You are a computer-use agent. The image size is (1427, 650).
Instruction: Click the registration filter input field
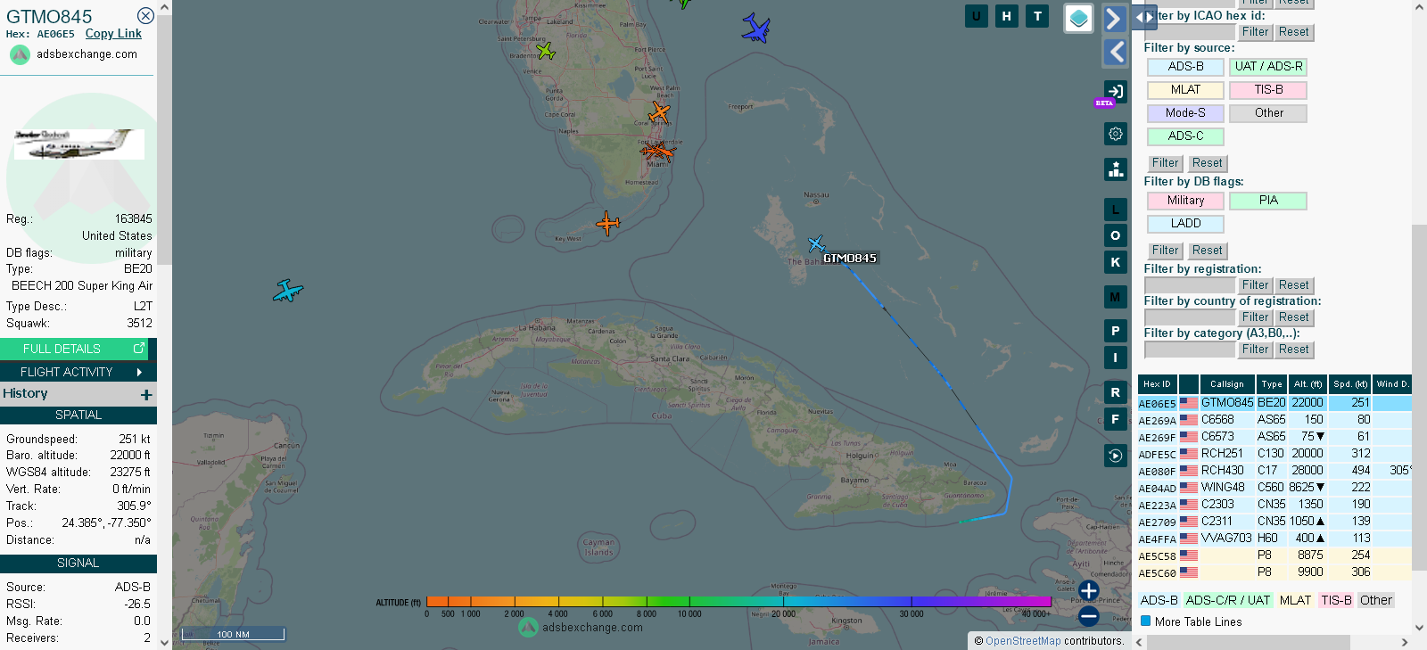tap(1190, 285)
